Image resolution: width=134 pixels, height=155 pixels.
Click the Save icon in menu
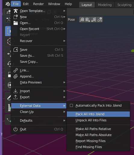16,50
